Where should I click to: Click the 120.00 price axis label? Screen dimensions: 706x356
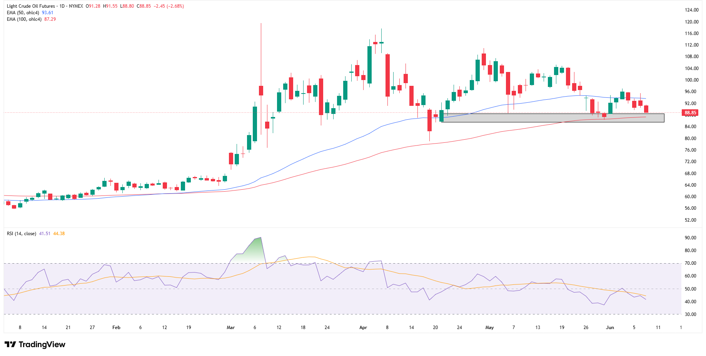pos(691,22)
